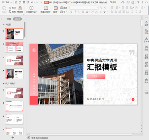The height and width of the screenshot is (140, 149).
Task: Open the 切换 panel in right sidebar
Action: (146, 32)
